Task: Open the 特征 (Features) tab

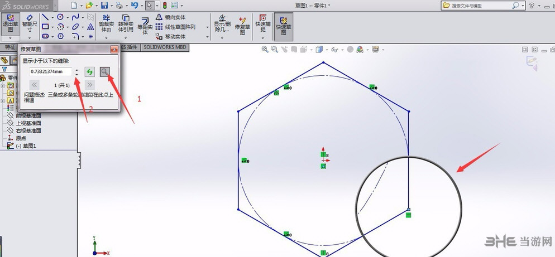Action: coord(9,47)
